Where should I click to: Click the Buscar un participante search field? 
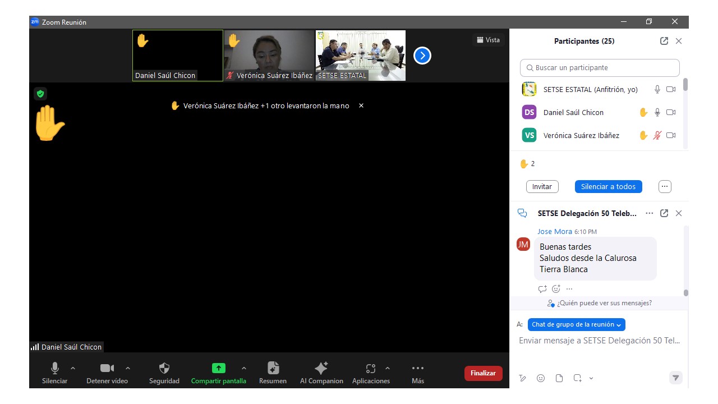[x=600, y=68]
